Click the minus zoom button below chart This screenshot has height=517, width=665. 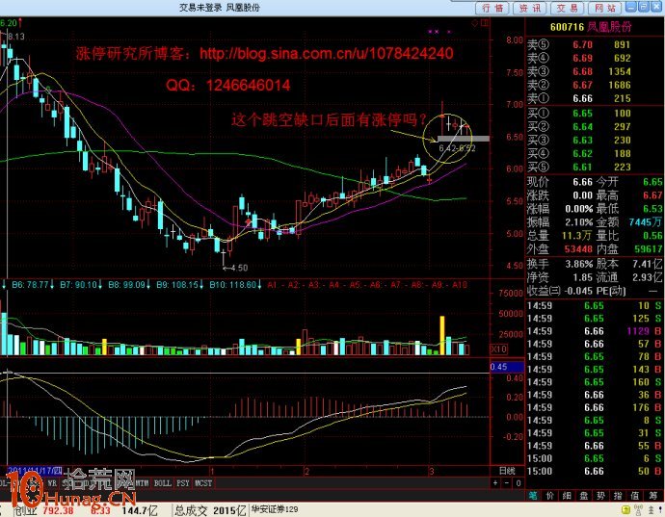[506, 483]
